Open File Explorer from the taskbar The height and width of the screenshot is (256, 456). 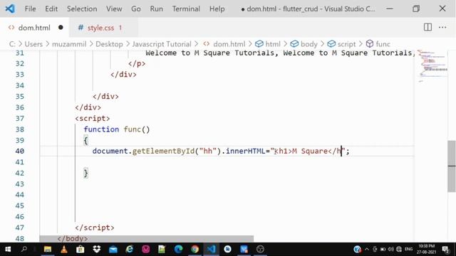(x=48, y=249)
